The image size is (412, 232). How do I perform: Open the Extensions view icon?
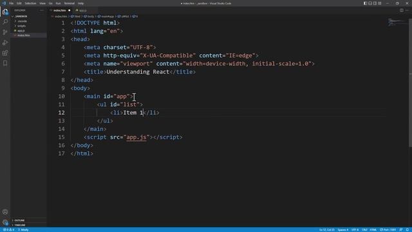[x=5, y=53]
